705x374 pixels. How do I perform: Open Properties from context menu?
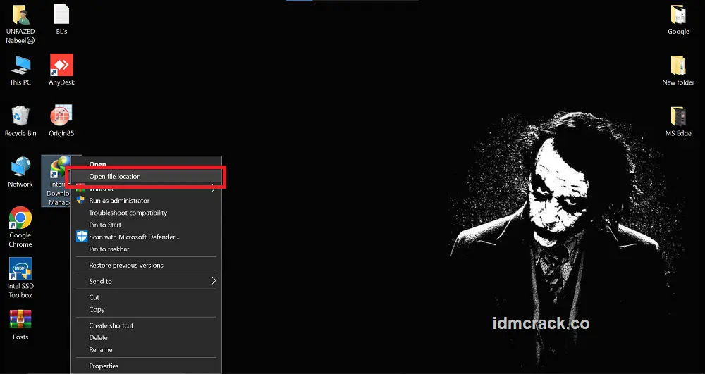click(146, 366)
